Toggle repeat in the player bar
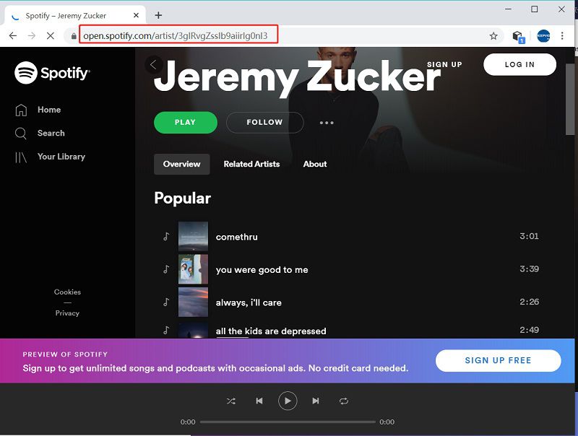The width and height of the screenshot is (578, 436). tap(344, 401)
